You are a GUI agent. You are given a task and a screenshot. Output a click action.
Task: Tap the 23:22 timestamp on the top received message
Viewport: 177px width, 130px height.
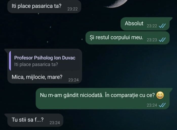(72, 9)
